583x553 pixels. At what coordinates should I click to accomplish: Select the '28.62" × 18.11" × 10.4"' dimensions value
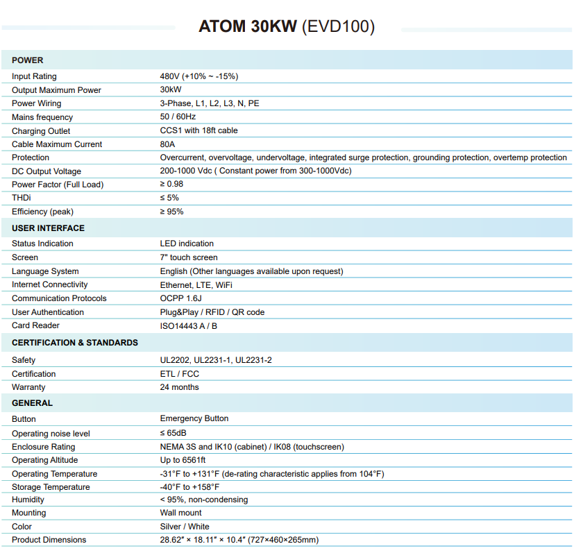239,540
